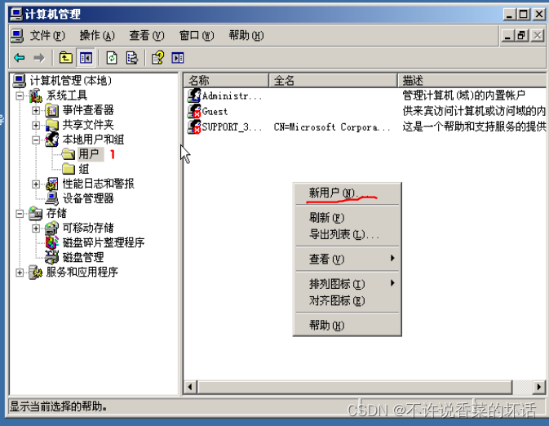Click the 本地用户和组 icon in tree
Viewport: 549px width, 426px height.
click(x=52, y=140)
